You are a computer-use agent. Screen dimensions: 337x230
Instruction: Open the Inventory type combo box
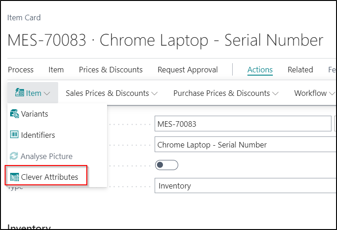coord(245,186)
